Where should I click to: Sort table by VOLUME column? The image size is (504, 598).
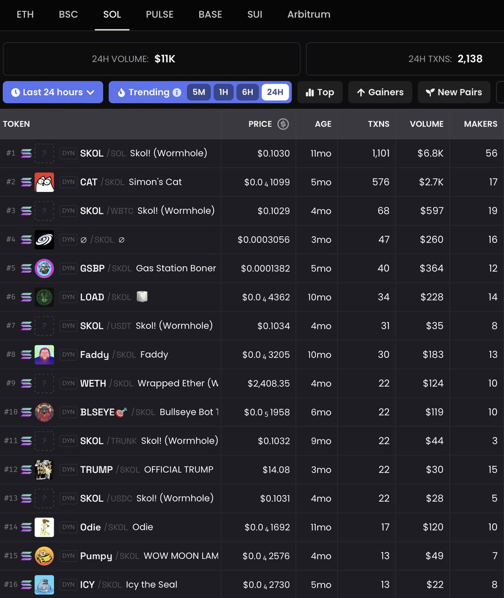[x=426, y=124]
